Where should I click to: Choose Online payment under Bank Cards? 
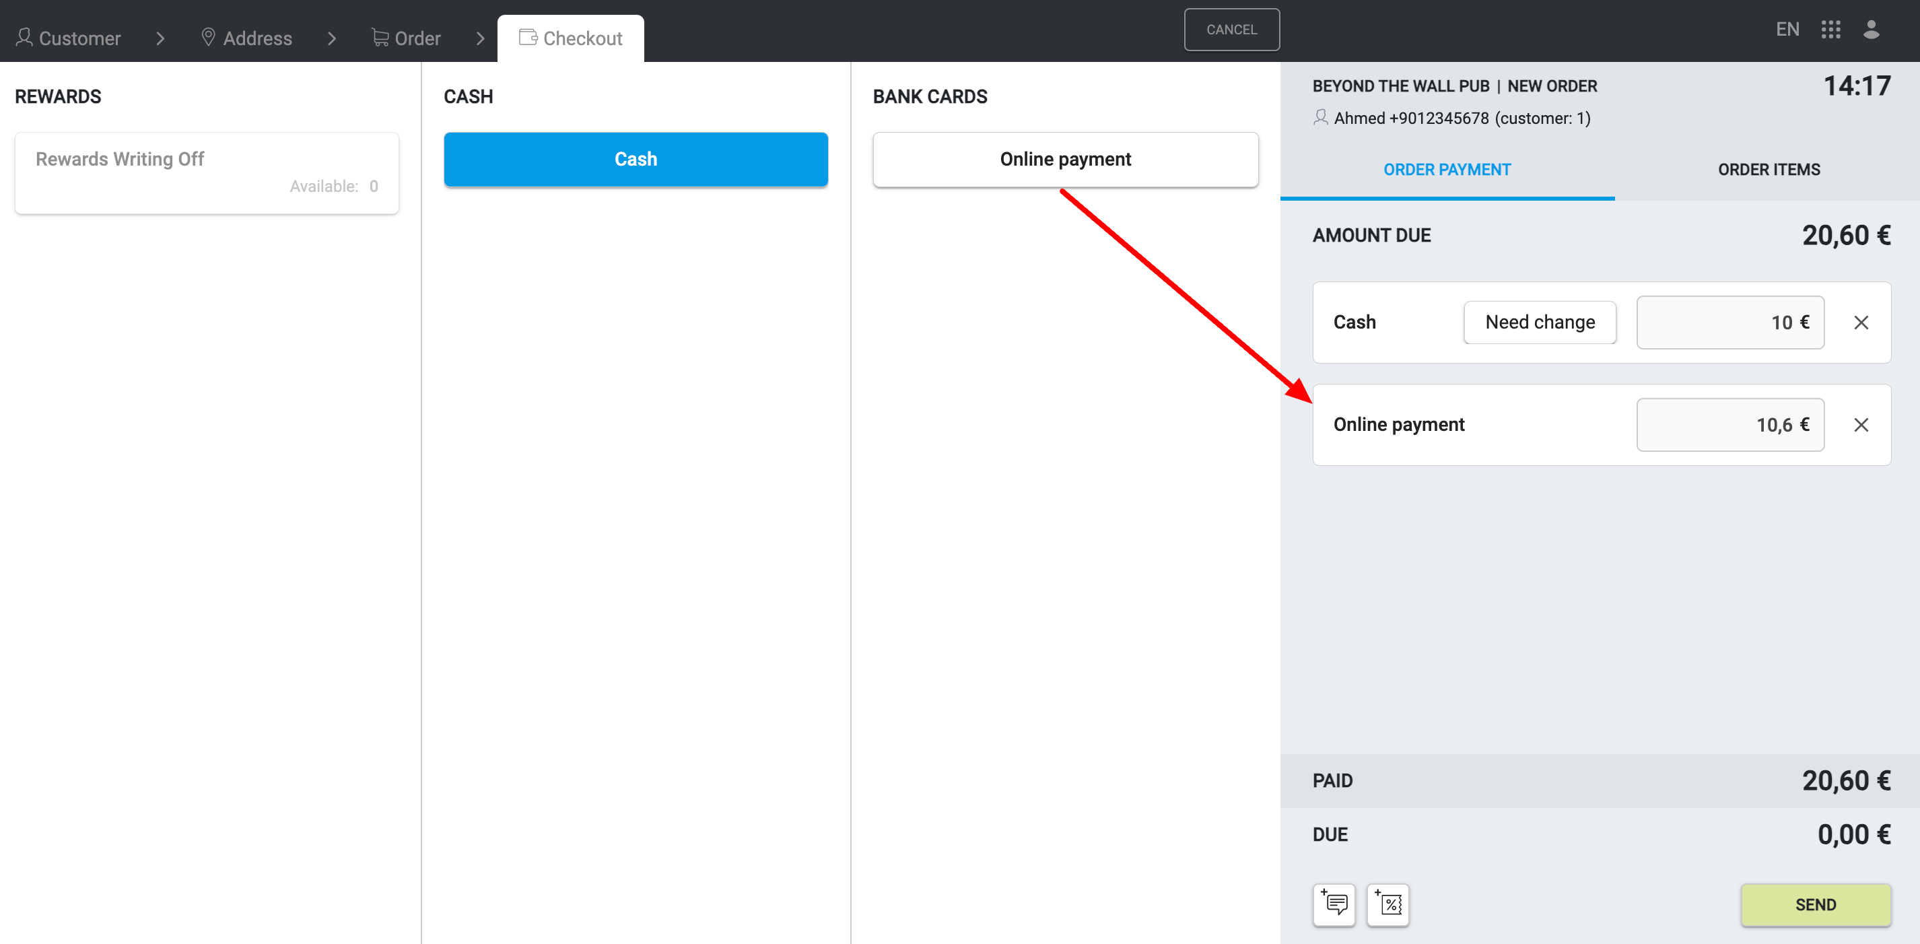click(1065, 159)
